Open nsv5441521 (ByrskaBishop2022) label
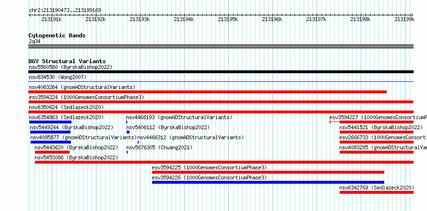Screen dimensions: 427x211 point(381,127)
